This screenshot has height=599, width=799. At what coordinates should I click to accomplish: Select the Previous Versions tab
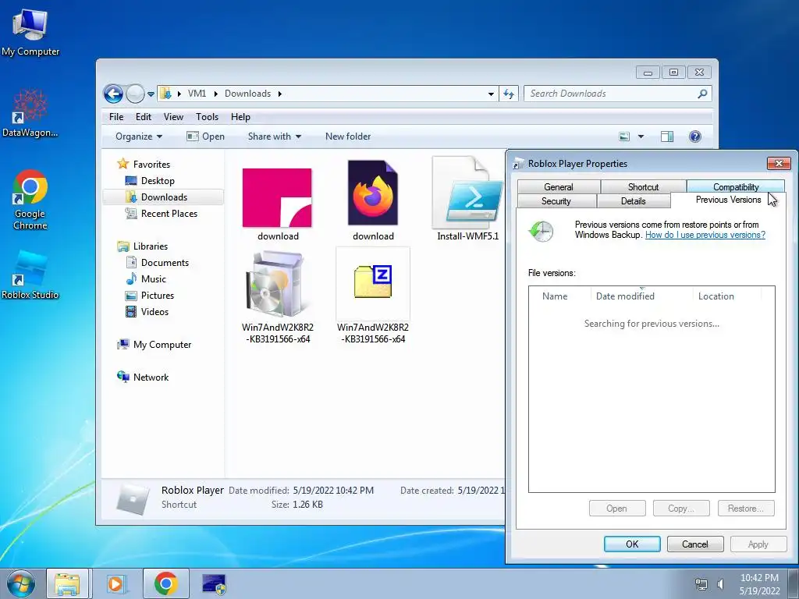pyautogui.click(x=728, y=200)
